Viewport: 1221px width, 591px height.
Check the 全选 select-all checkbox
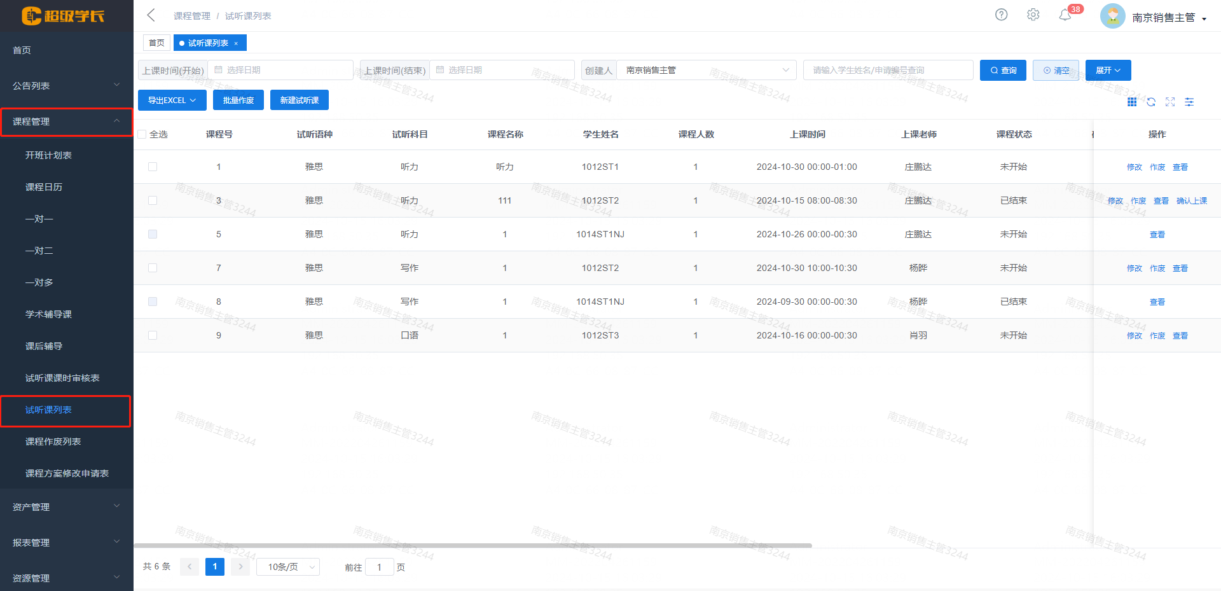coord(142,134)
